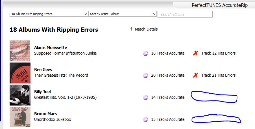Screen dimensions: 255x129
Task: Click the Bruno Mars artist name
Action: tap(45, 114)
